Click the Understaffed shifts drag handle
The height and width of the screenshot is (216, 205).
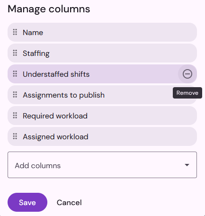[15, 74]
